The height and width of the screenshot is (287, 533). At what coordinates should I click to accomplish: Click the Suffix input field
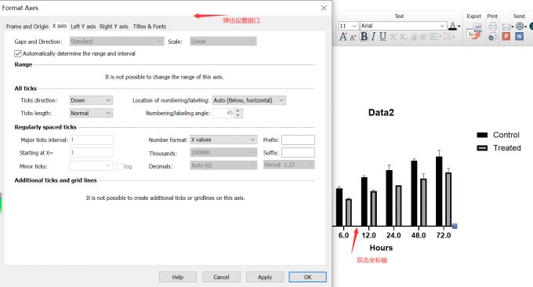click(298, 153)
